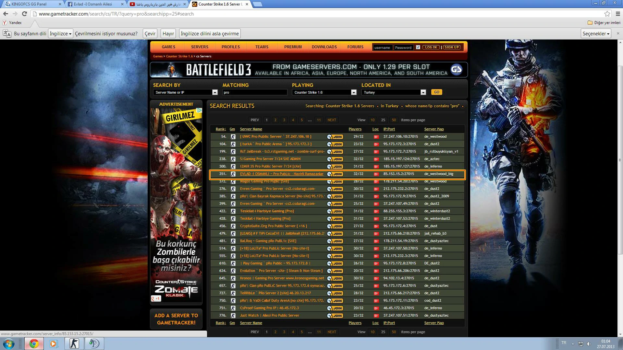Click the GO search button
The height and width of the screenshot is (350, 623).
click(x=436, y=92)
